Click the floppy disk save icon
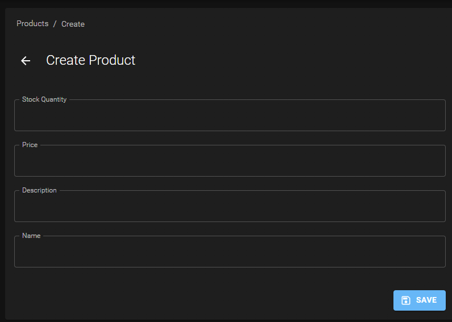The width and height of the screenshot is (452, 322). (406, 300)
